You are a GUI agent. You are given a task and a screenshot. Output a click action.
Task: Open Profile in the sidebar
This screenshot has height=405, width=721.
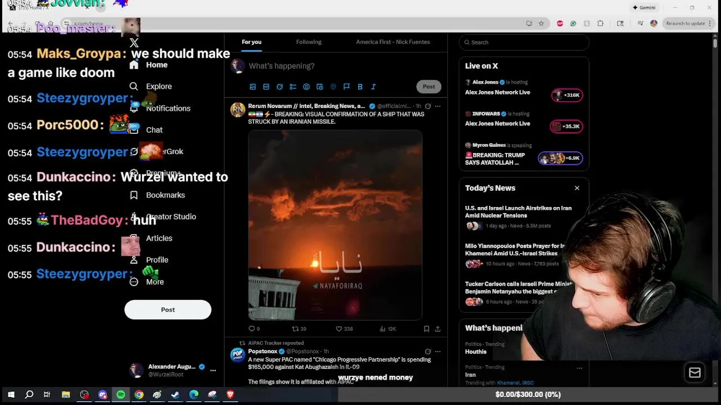149,260
